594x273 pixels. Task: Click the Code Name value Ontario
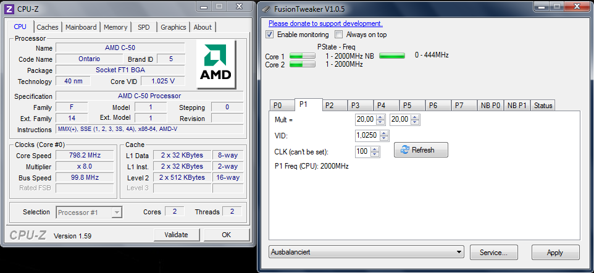[90, 59]
